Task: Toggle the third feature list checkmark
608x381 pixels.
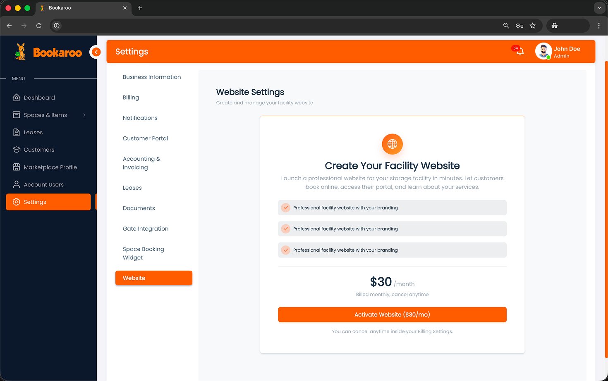Action: click(x=285, y=250)
